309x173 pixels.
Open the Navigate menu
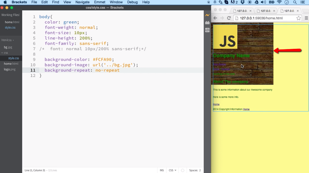click(x=82, y=2)
